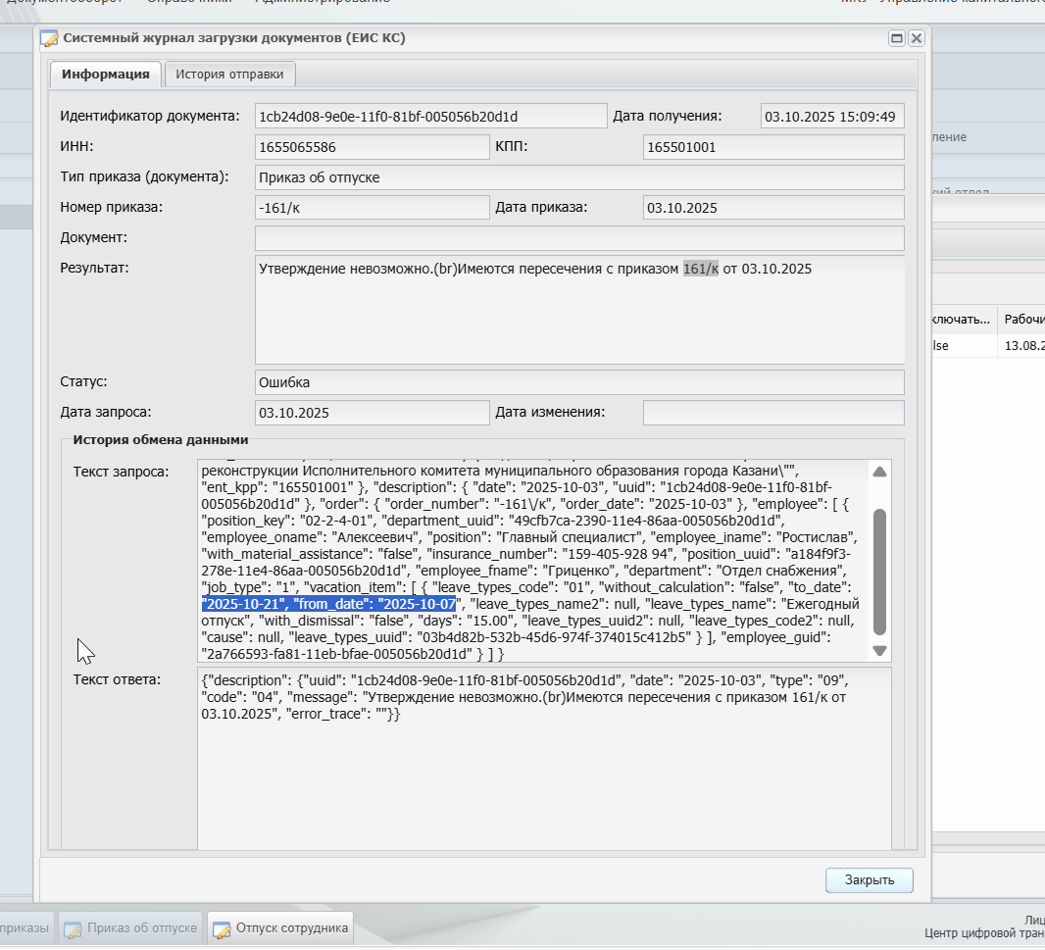The height and width of the screenshot is (950, 1045).
Task: Click the empty Документ field
Action: point(579,238)
